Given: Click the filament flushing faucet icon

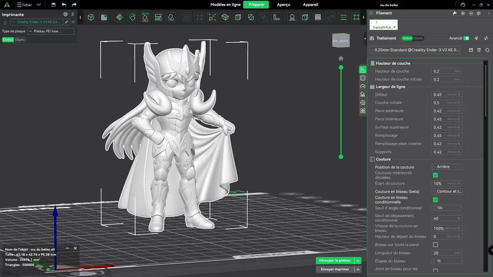Looking at the screenshot, I should (x=455, y=13).
